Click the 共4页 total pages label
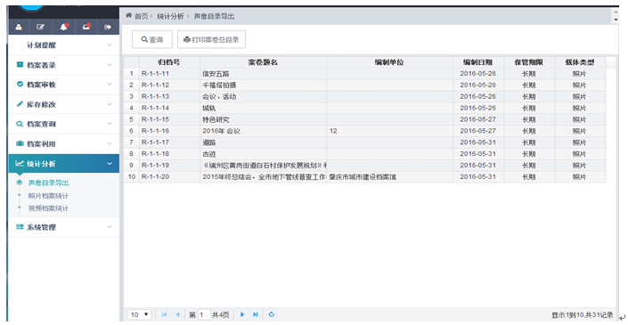Viewport: 628px width, 325px height. [x=221, y=315]
